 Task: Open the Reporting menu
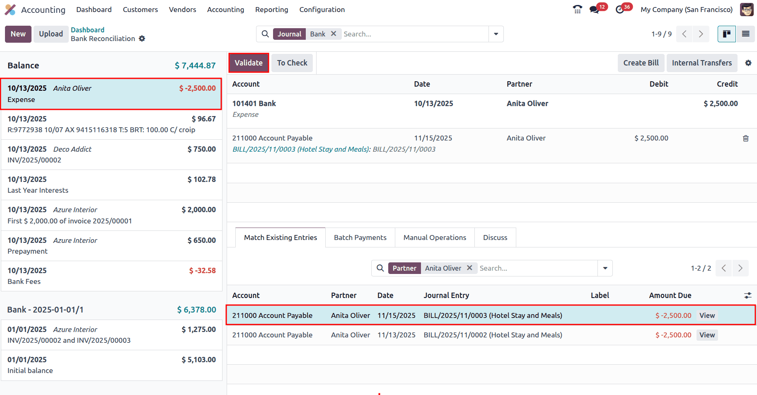click(x=271, y=10)
